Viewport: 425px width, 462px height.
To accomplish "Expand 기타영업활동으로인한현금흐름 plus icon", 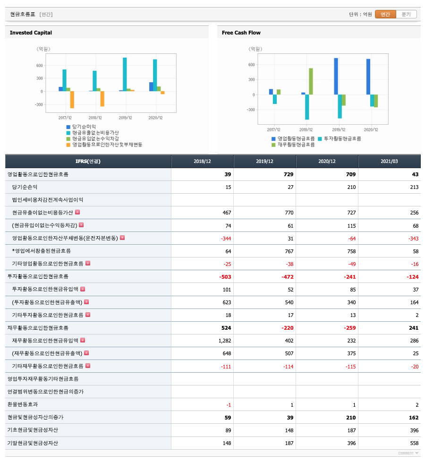I will pyautogui.click(x=88, y=263).
